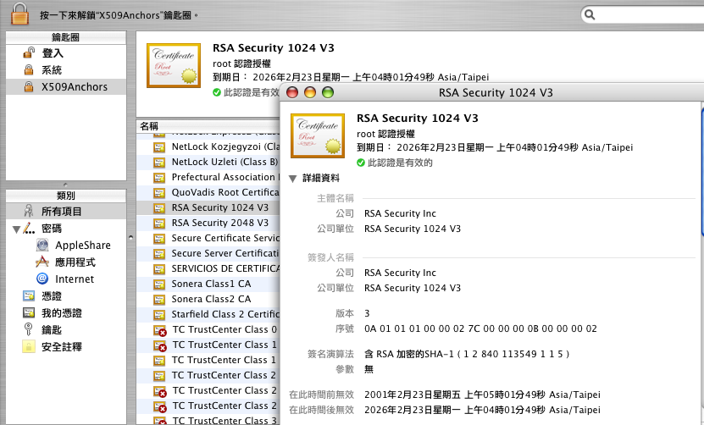The width and height of the screenshot is (704, 425).
Task: Select Secure Certificate Services row
Action: tap(208, 238)
